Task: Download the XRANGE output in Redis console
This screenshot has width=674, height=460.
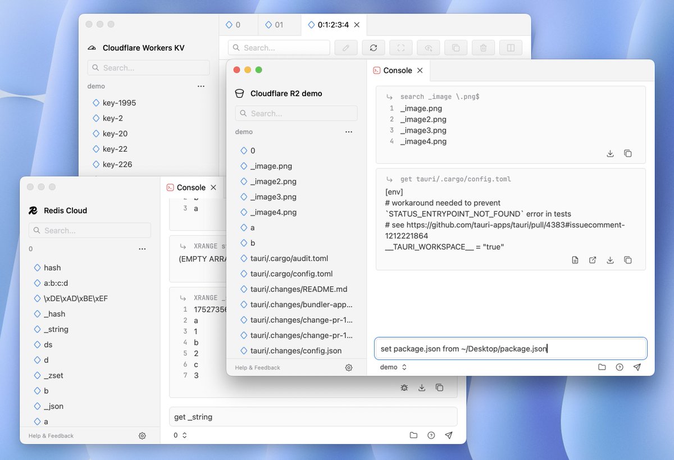Action: coord(422,388)
